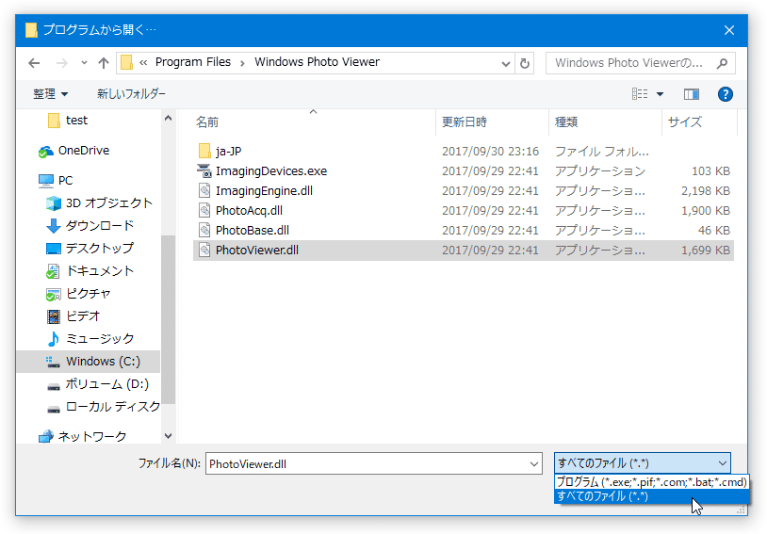
Task: Sort by the サイズ column header
Action: click(x=699, y=121)
